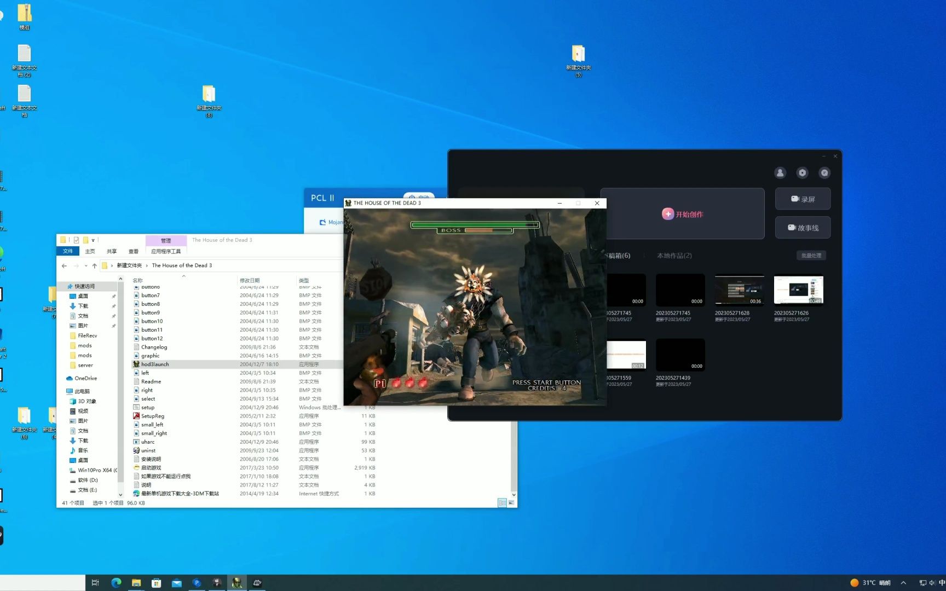Open 软件 (D:) drive in navigation pane
946x591 pixels.
tap(88, 480)
